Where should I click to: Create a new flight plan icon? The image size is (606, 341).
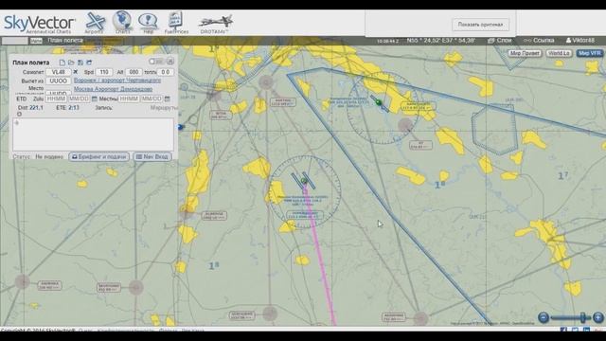tap(62, 63)
